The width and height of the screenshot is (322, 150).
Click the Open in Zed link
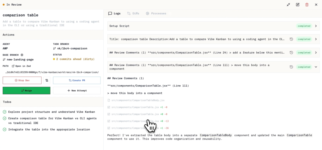(21, 66)
